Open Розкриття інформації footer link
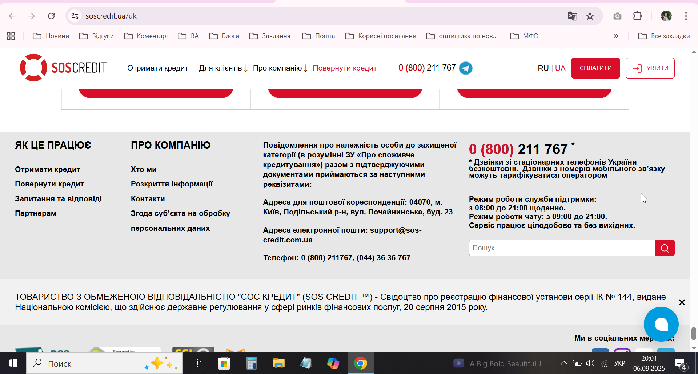Viewport: 698px width, 374px height. [x=172, y=184]
